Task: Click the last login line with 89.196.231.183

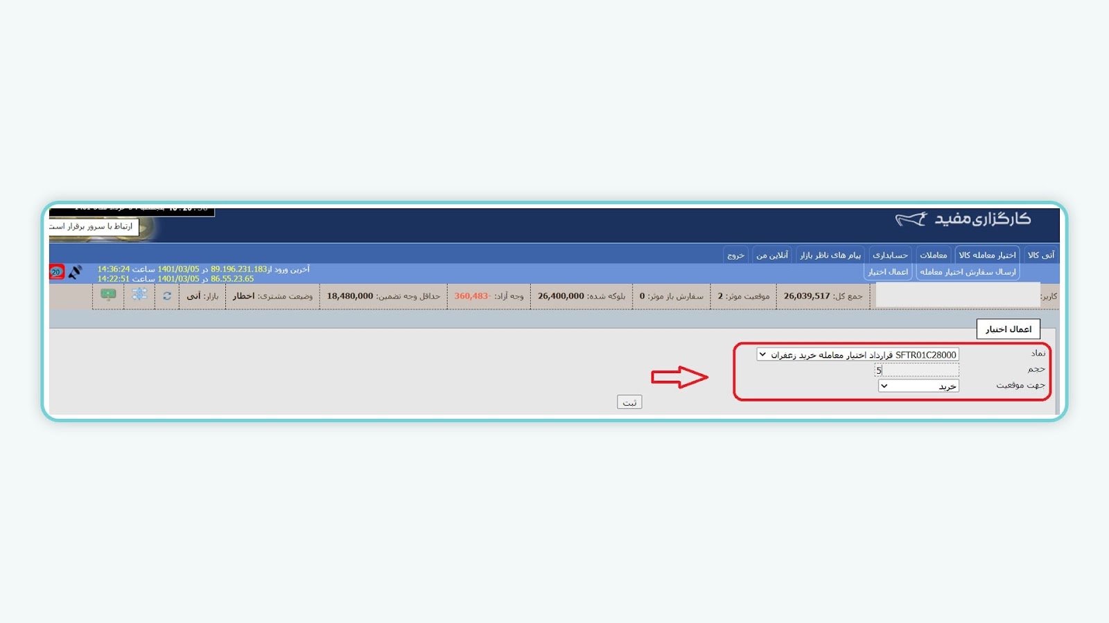Action: (203, 269)
